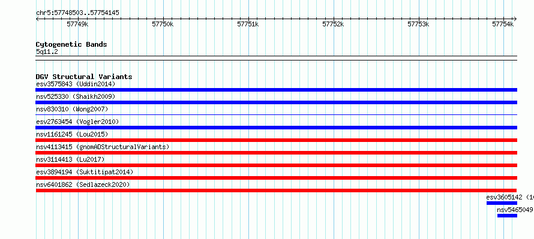Open nsv1161245 (Lou2015) variant label

[x=72, y=134]
